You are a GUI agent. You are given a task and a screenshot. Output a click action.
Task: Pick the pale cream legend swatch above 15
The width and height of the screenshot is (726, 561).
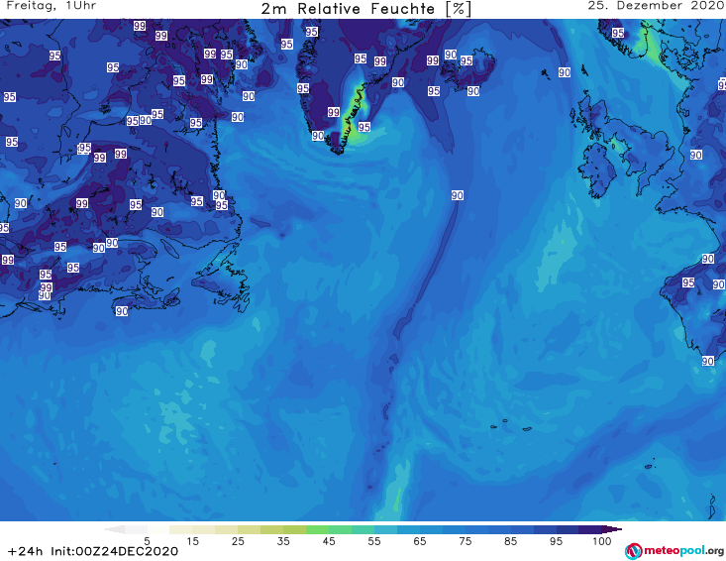181,529
